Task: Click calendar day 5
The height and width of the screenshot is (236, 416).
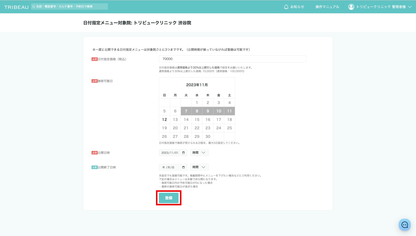Action: (x=164, y=111)
